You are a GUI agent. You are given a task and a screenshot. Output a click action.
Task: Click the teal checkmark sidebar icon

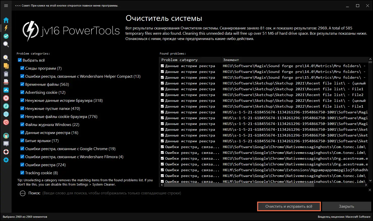pos(6,36)
